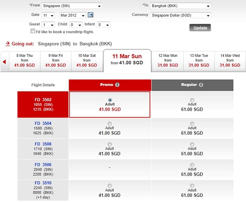Image resolution: width=246 pixels, height=202 pixels.
Task: Click the Going out airplane icon
Action: tap(8, 44)
